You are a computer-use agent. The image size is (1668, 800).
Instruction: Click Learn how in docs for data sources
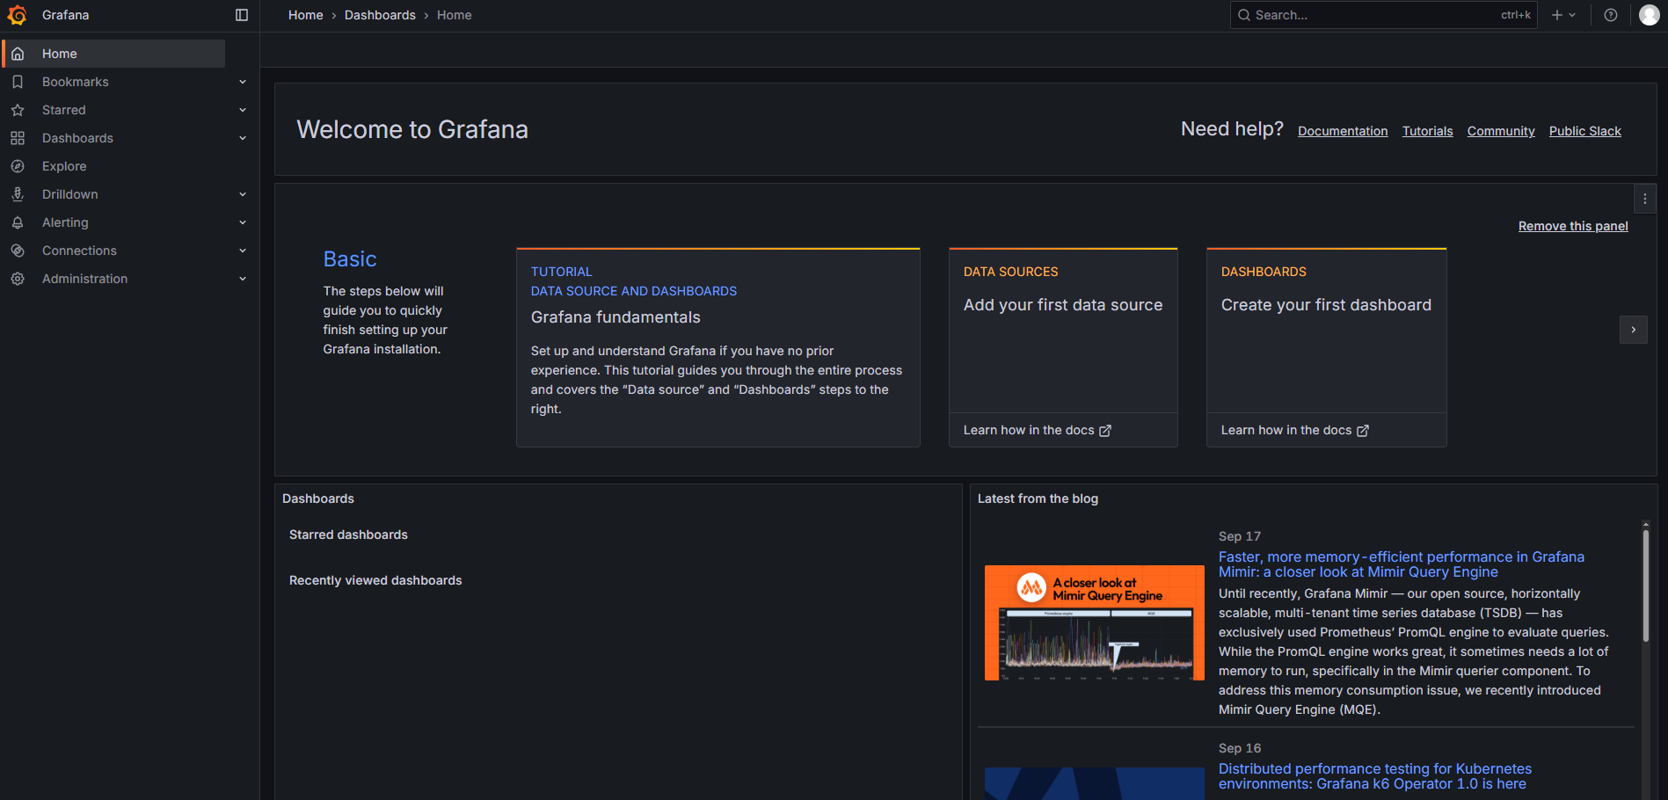1038,430
